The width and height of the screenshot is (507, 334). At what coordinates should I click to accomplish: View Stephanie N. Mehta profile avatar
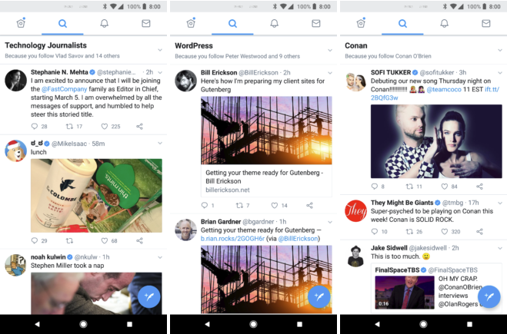click(x=16, y=80)
